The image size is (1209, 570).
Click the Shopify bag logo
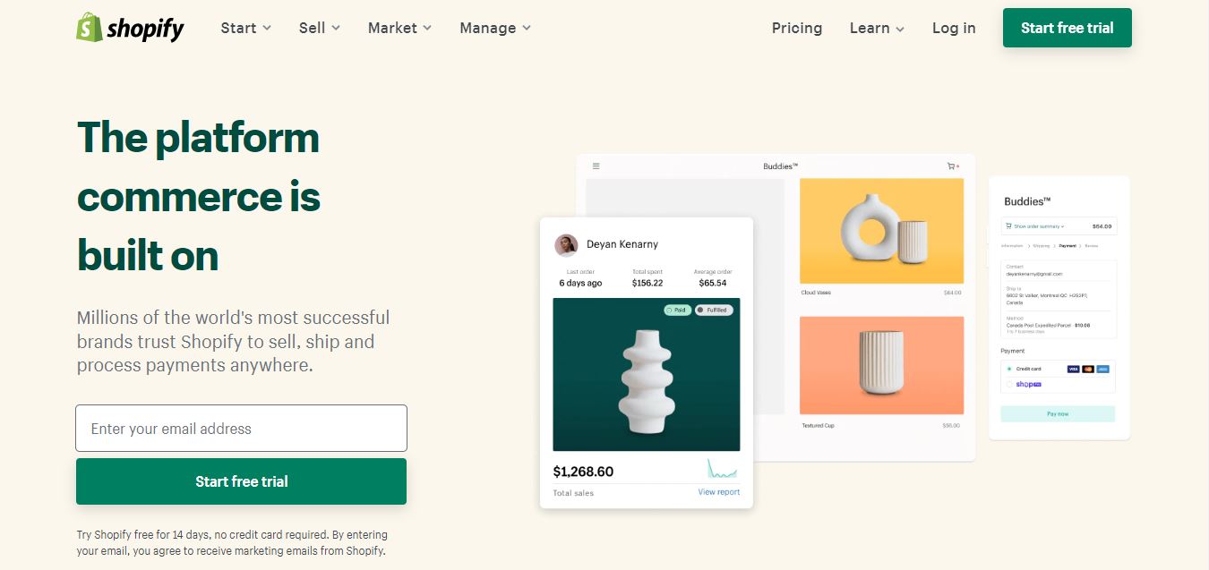tap(87, 28)
